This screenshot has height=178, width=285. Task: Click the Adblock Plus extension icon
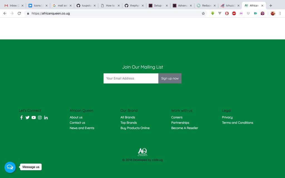234,13
